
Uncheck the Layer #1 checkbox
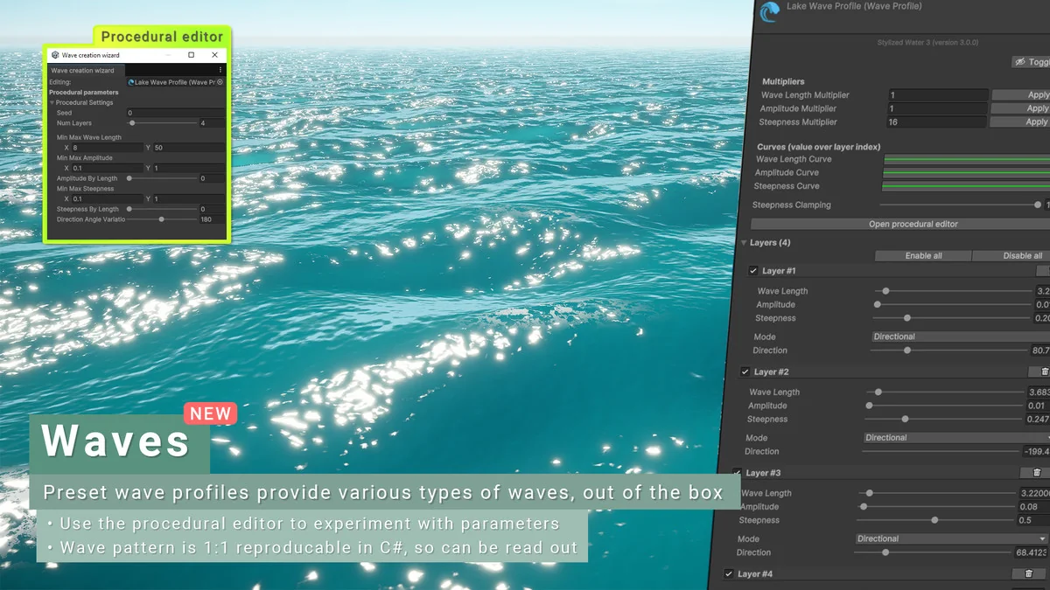[x=753, y=271]
